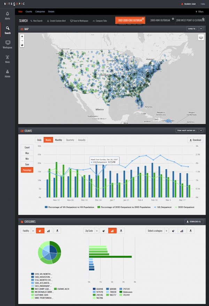Open the News antenna sidebar icon
The width and height of the screenshot is (209, 306).
click(x=7, y=57)
